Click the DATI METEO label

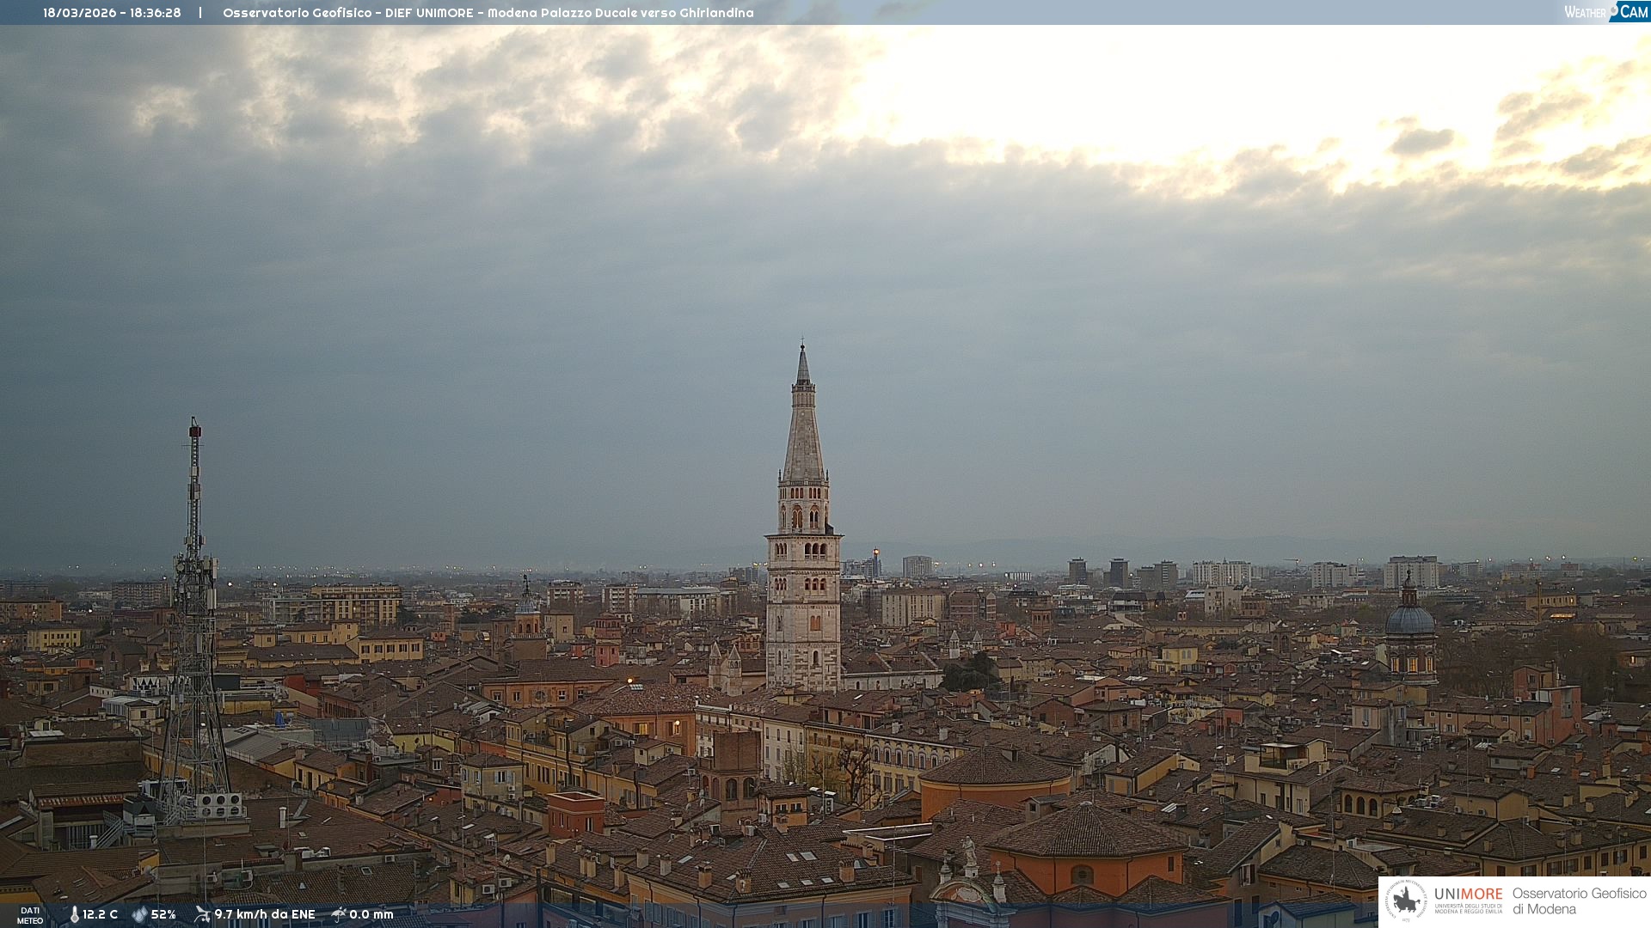coord(30,915)
